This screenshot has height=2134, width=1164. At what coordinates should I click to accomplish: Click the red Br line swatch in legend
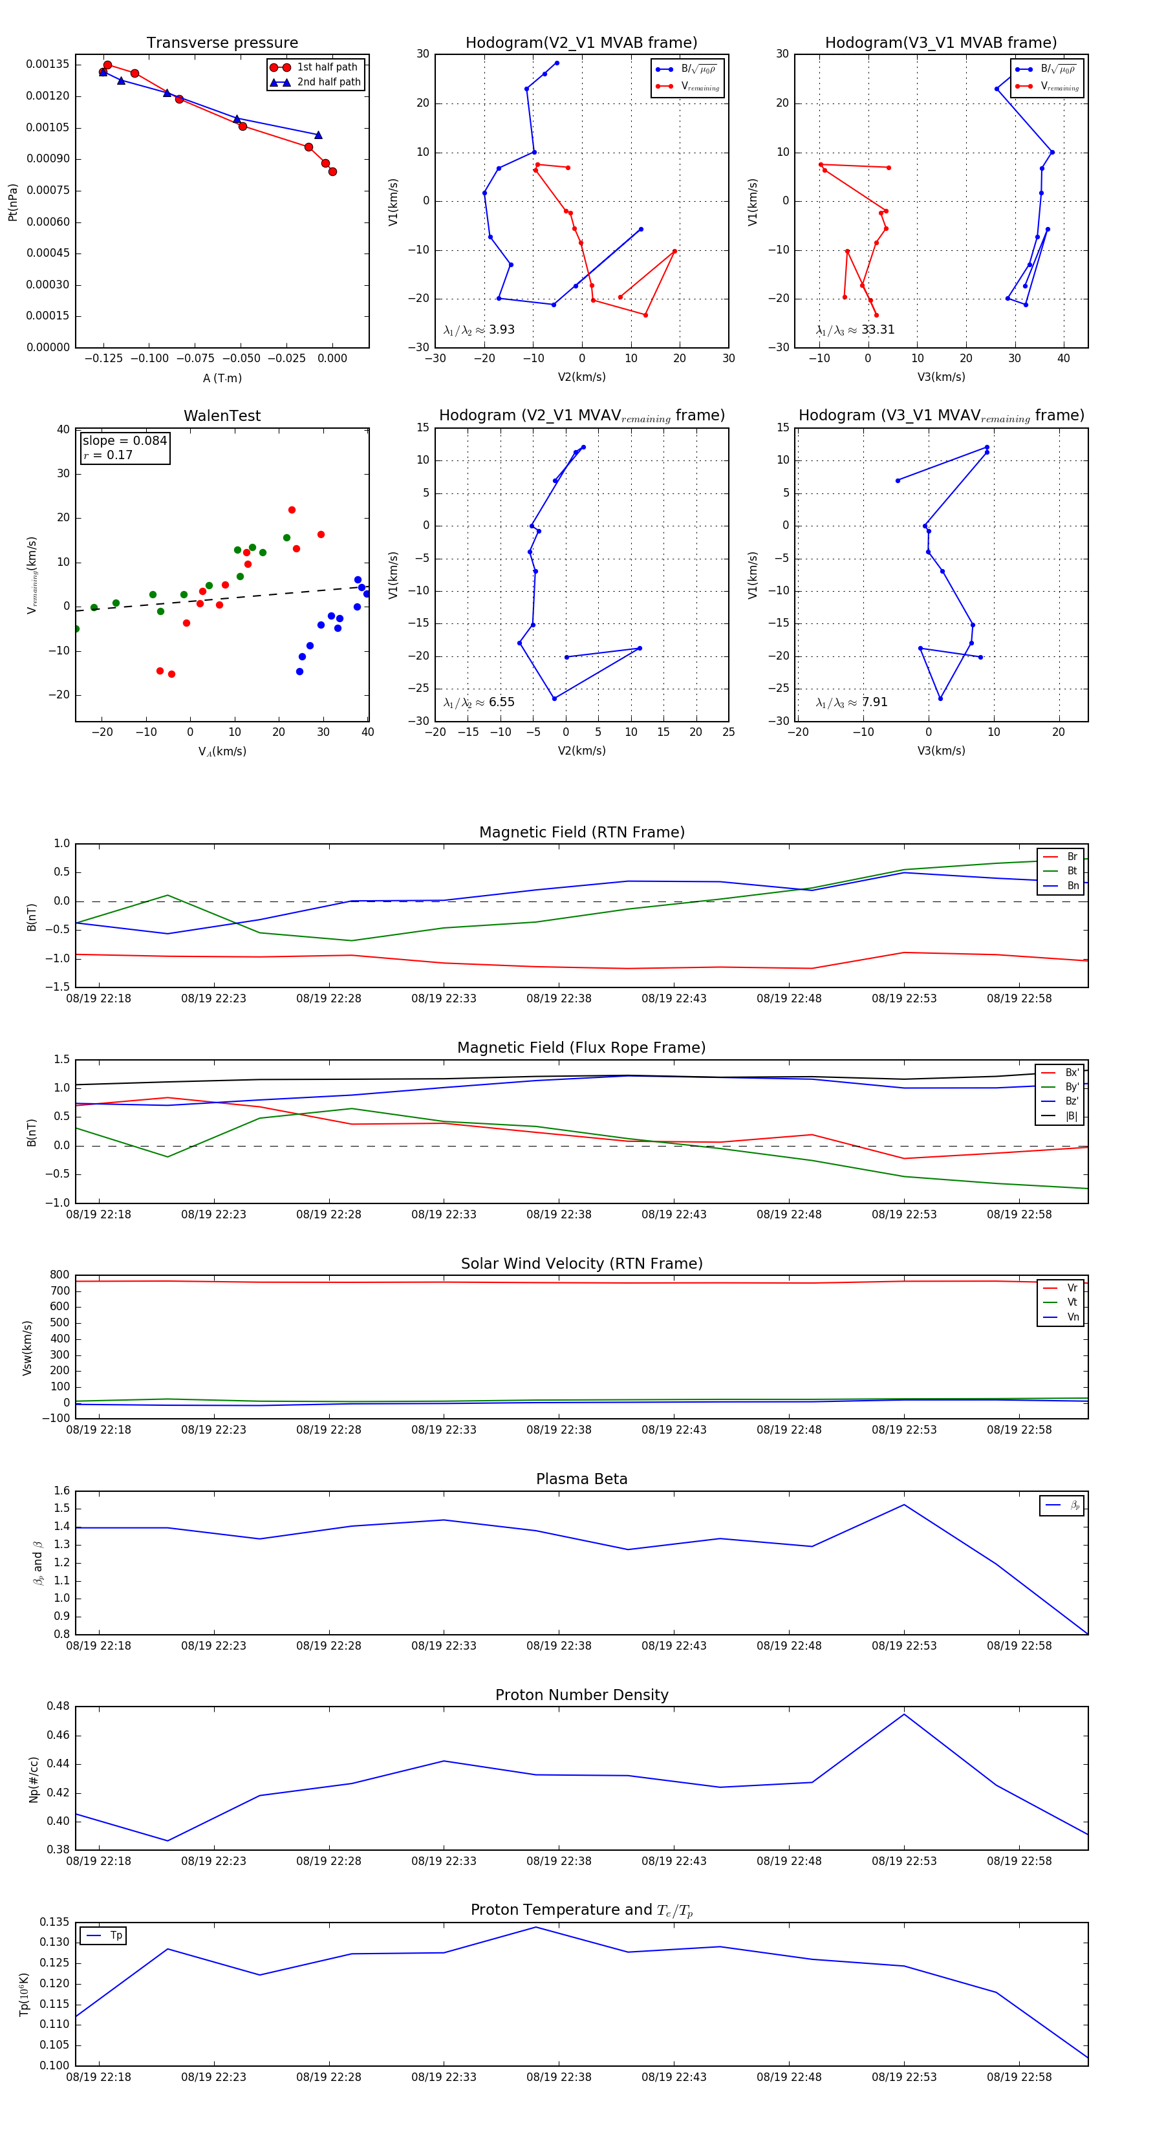[x=1050, y=857]
